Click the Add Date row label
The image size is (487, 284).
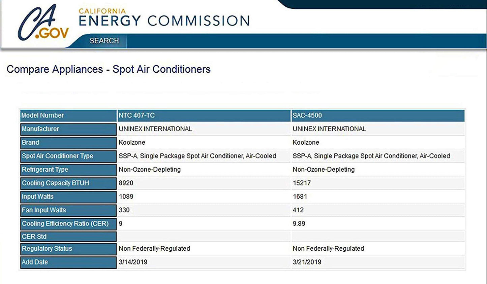pyautogui.click(x=68, y=262)
